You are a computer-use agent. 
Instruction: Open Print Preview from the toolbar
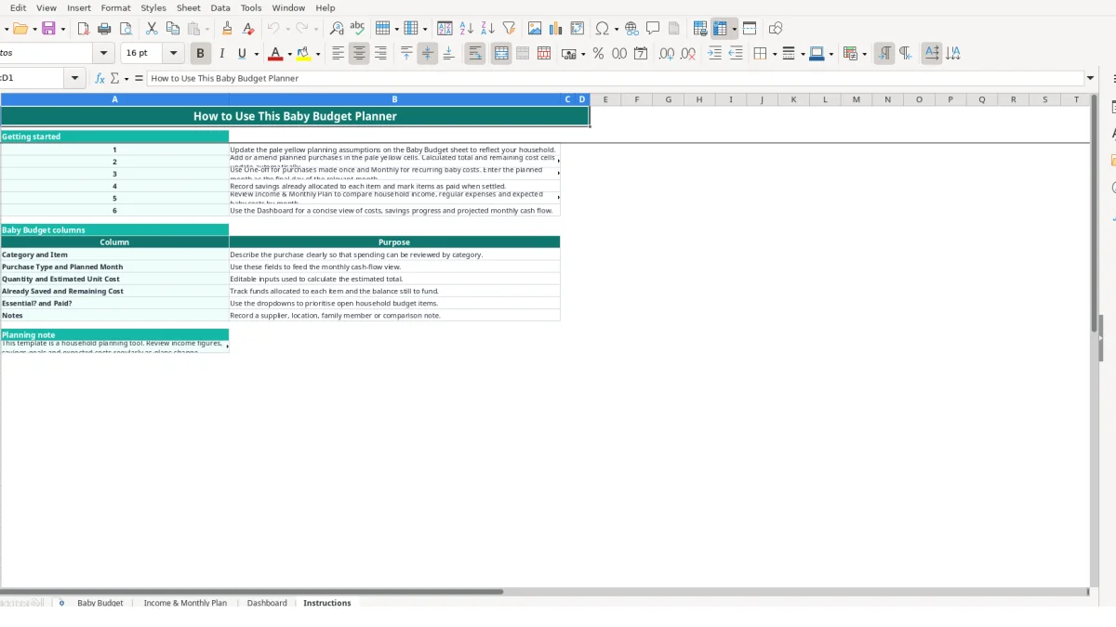(x=126, y=29)
